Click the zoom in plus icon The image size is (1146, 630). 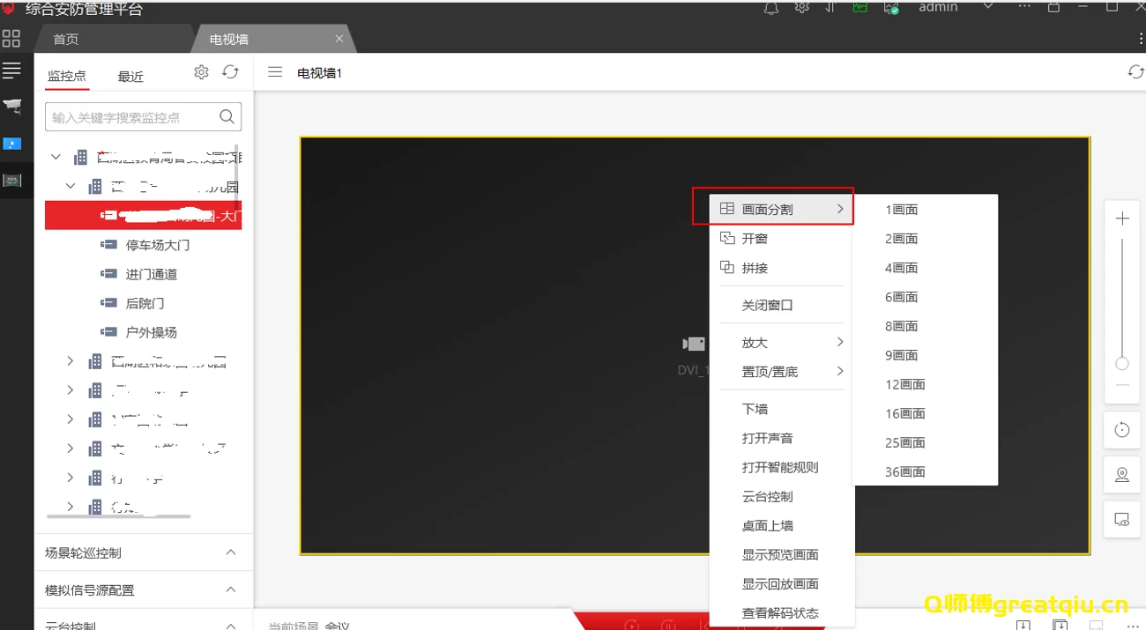(x=1122, y=219)
